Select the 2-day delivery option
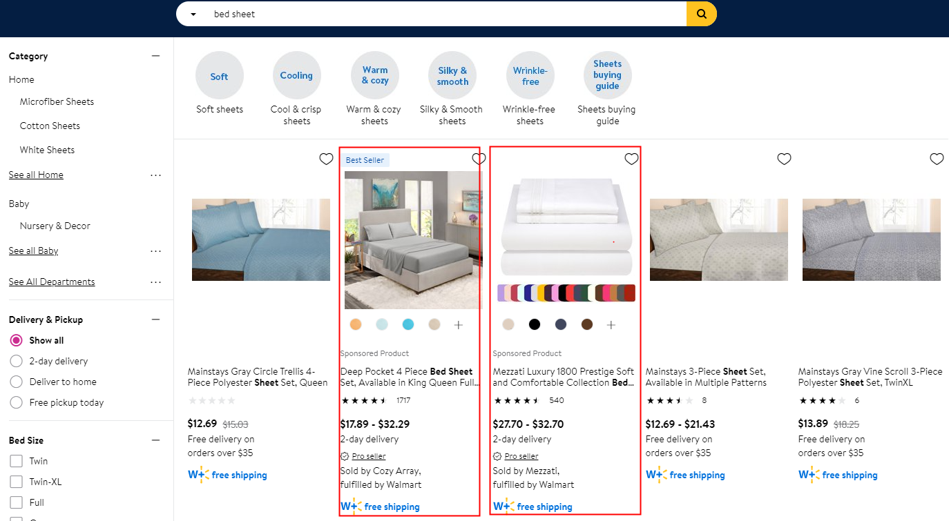Screen dimensions: 949x521 pyautogui.click(x=15, y=360)
